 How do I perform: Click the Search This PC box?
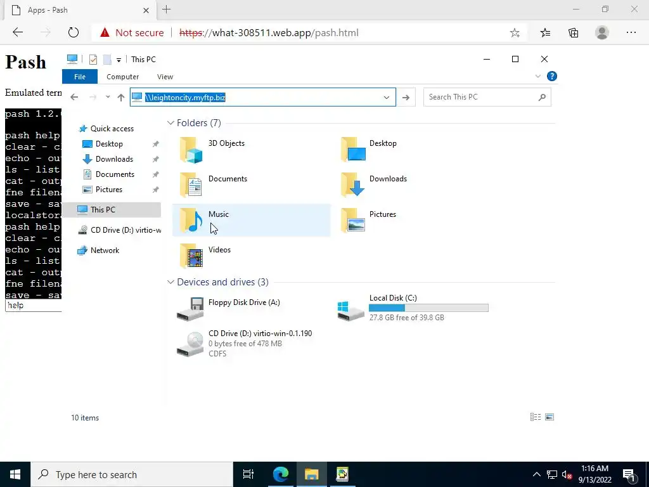pyautogui.click(x=487, y=97)
